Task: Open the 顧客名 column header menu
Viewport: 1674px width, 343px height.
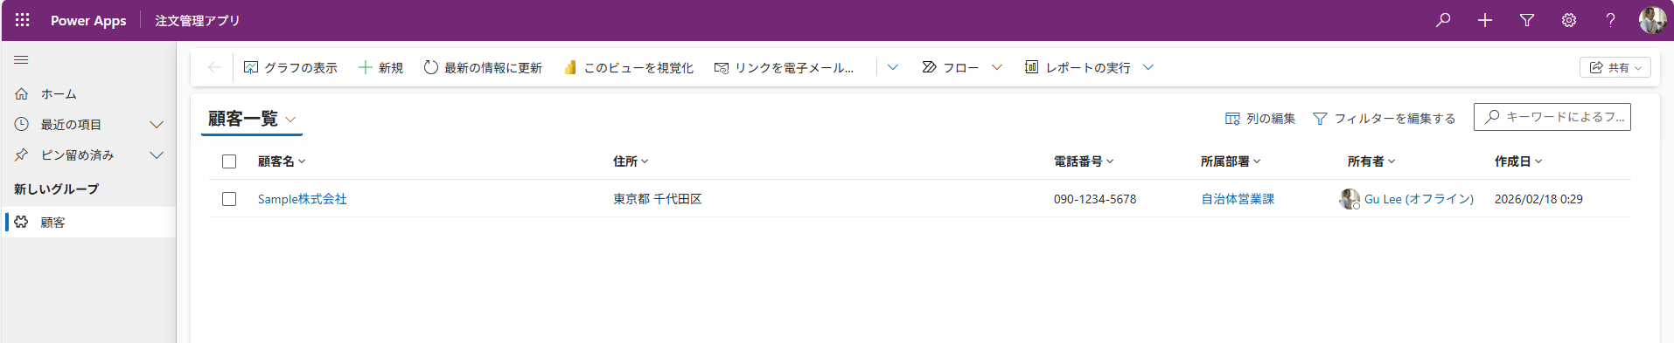Action: point(282,161)
